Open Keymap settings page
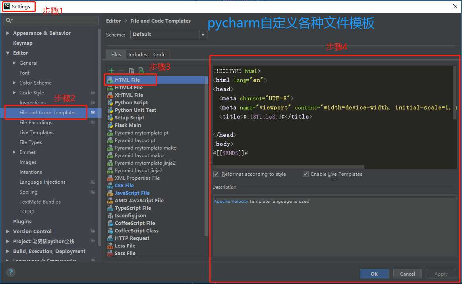Screen dimensions: 462x284 (23, 43)
